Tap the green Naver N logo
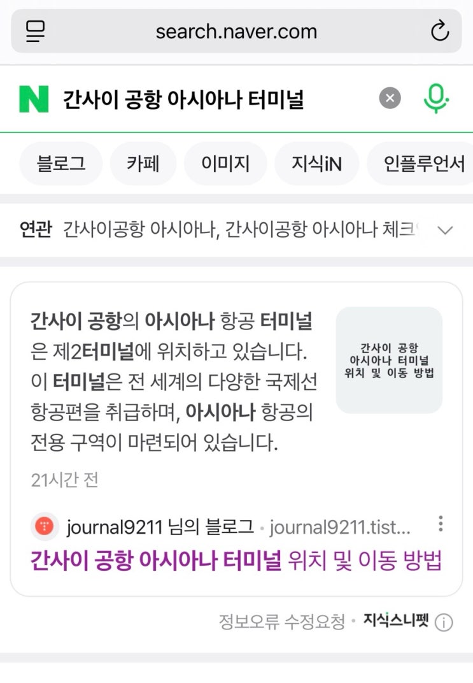 coord(34,99)
